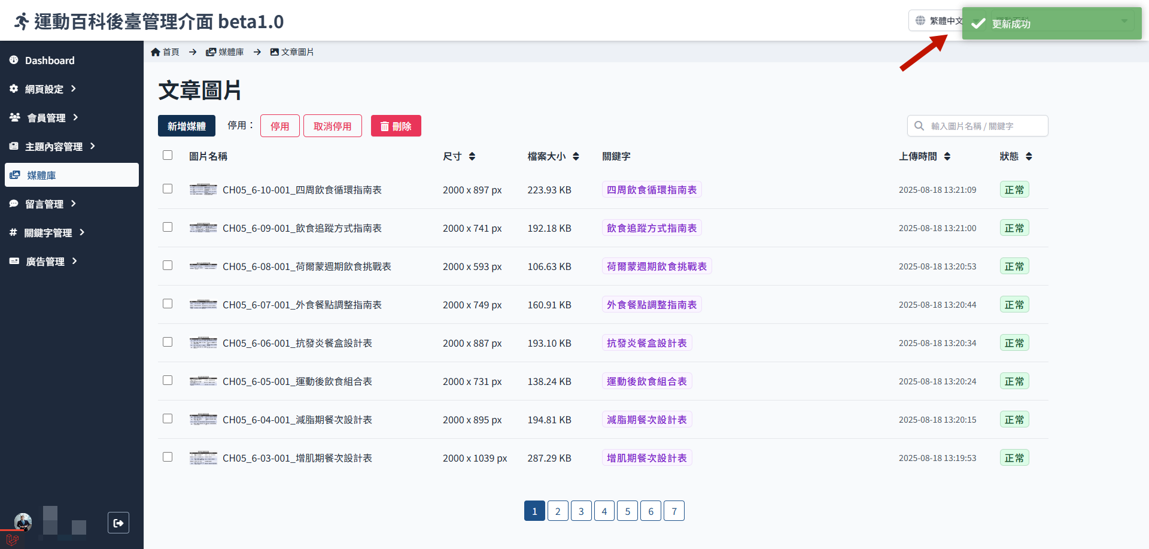
Task: Click the 留言管理 comment icon
Action: [14, 204]
